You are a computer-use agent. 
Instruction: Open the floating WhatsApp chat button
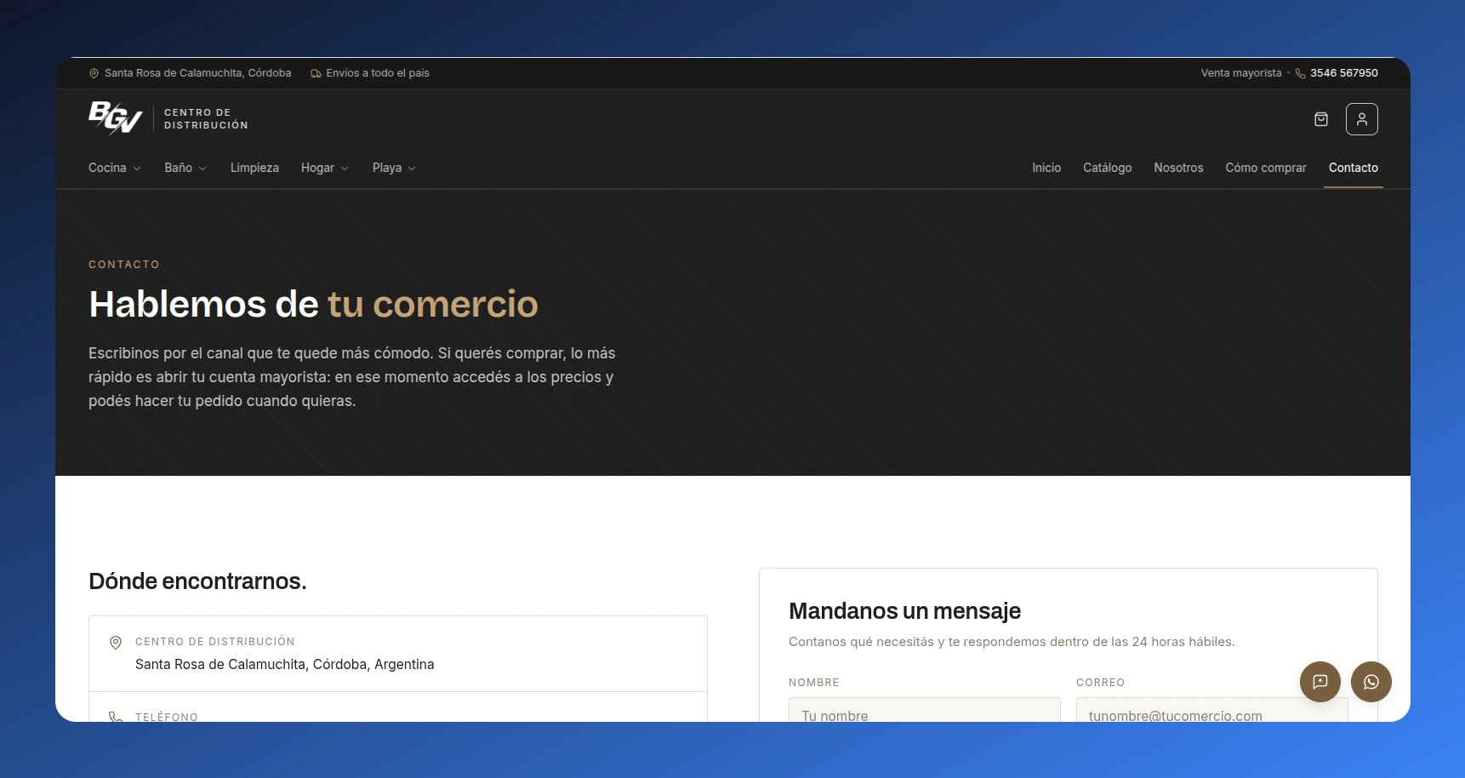click(1371, 682)
